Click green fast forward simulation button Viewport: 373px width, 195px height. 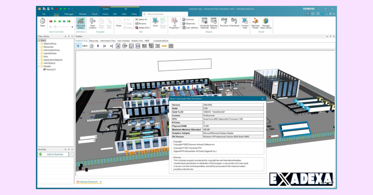coord(60,21)
